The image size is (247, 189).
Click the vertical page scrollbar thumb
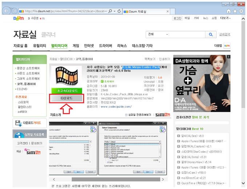click(x=243, y=65)
